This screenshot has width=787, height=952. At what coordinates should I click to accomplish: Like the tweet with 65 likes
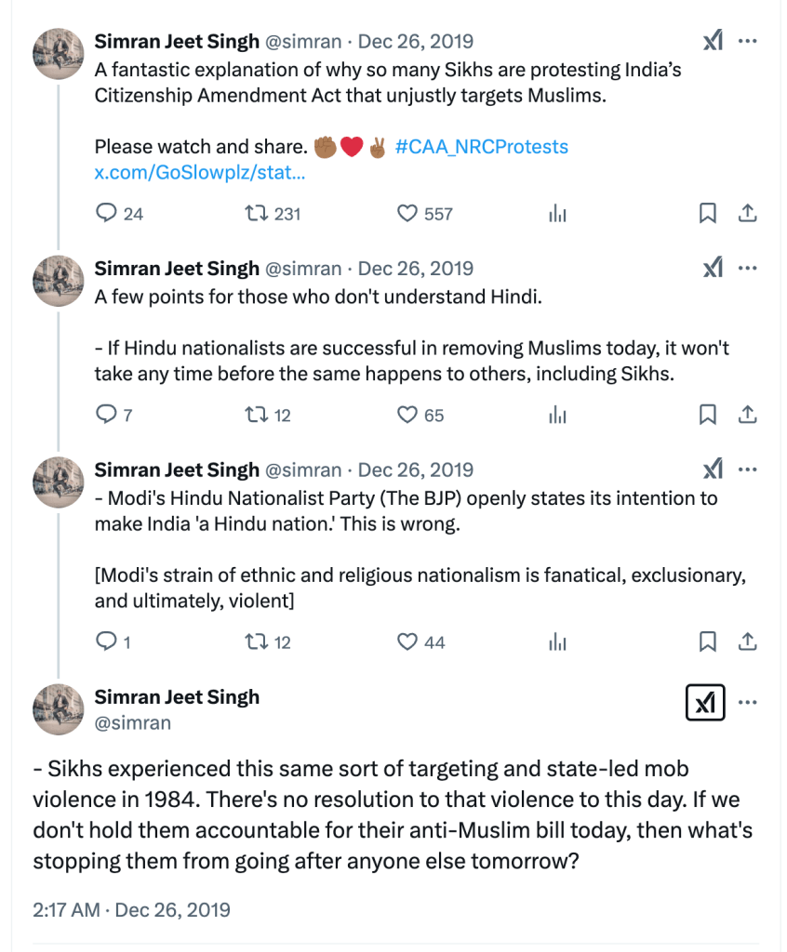click(x=407, y=416)
